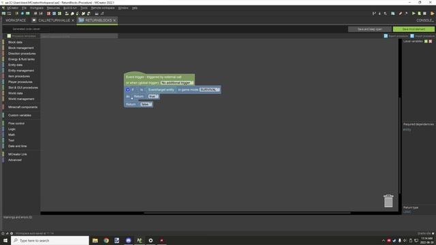This screenshot has width=436, height=245.
Task: Open the Help menu
Action: point(135,8)
